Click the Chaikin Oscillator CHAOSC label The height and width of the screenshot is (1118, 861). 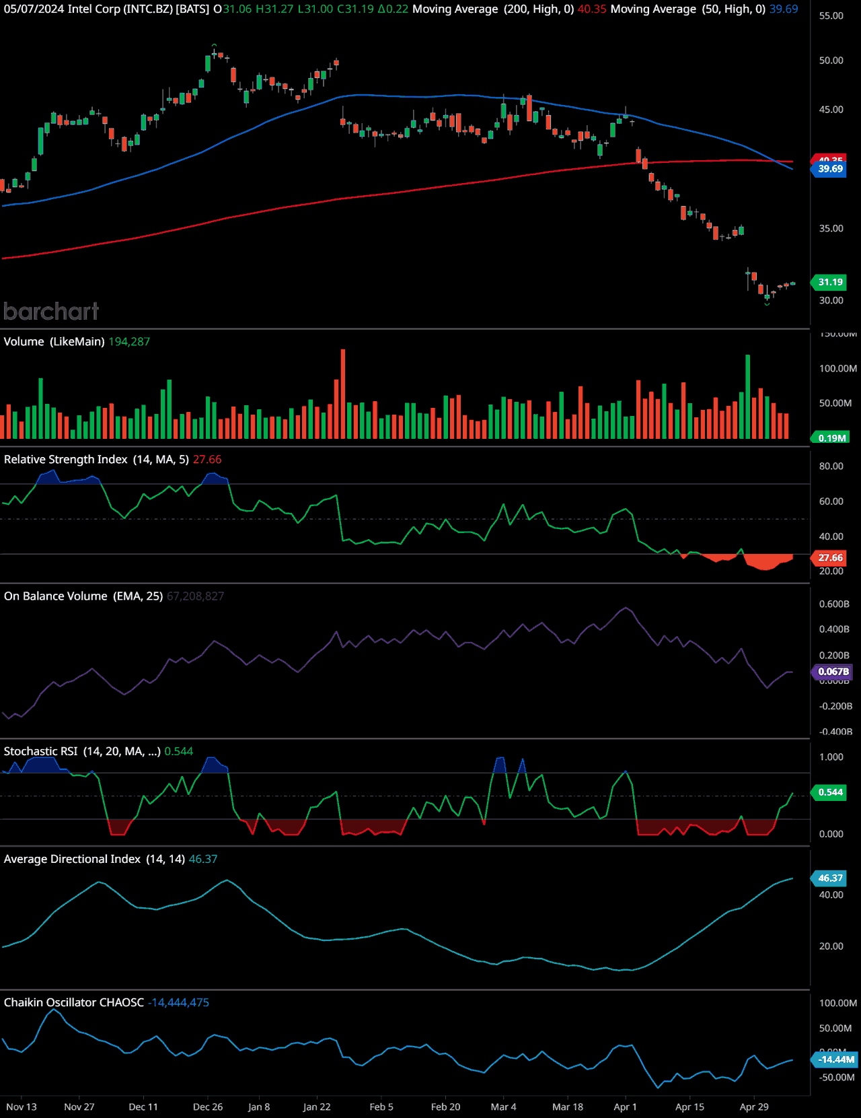pos(74,1002)
